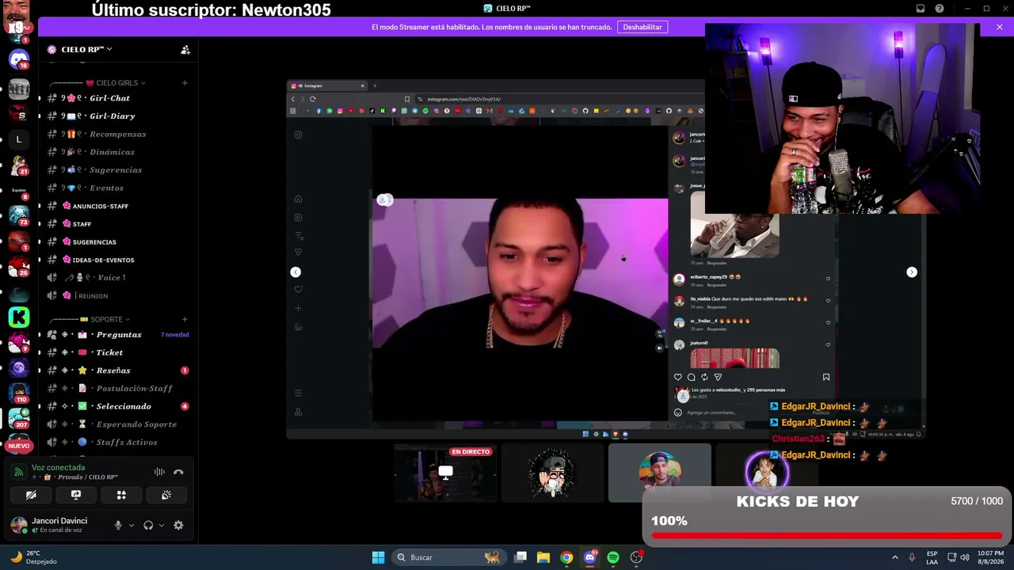This screenshot has height=570, width=1014.
Task: Start an activity from voice panel
Action: click(x=121, y=495)
